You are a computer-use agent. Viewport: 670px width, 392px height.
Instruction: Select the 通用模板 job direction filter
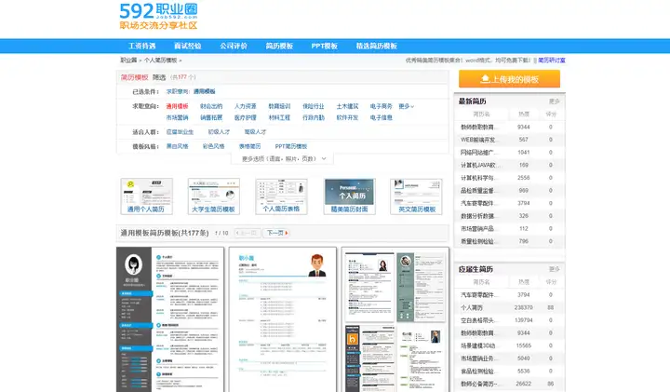coord(177,106)
